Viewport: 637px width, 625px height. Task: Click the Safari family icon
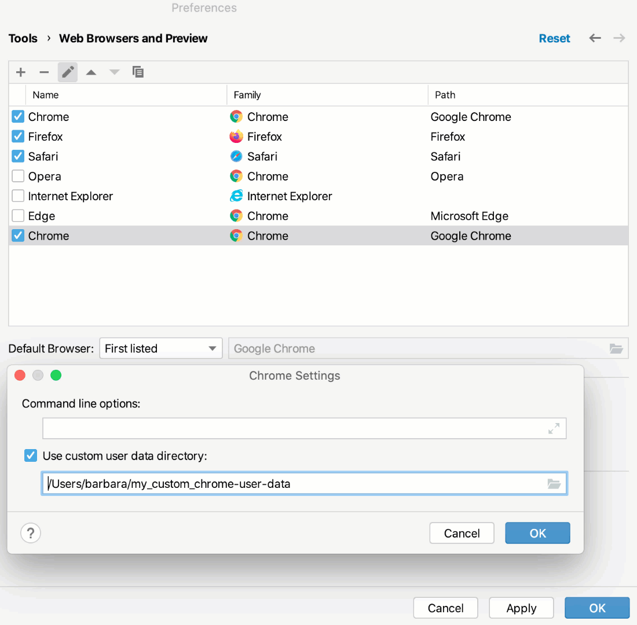[237, 156]
